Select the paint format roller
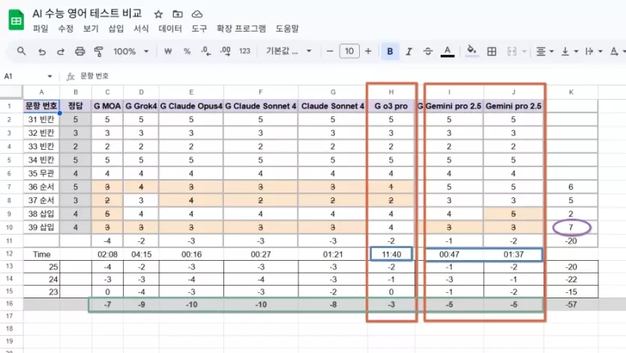This screenshot has height=353, width=626. 99,51
